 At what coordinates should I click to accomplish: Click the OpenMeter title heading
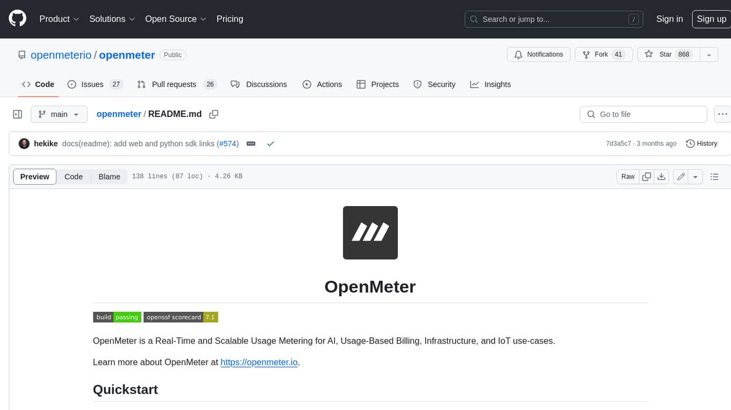pos(370,287)
